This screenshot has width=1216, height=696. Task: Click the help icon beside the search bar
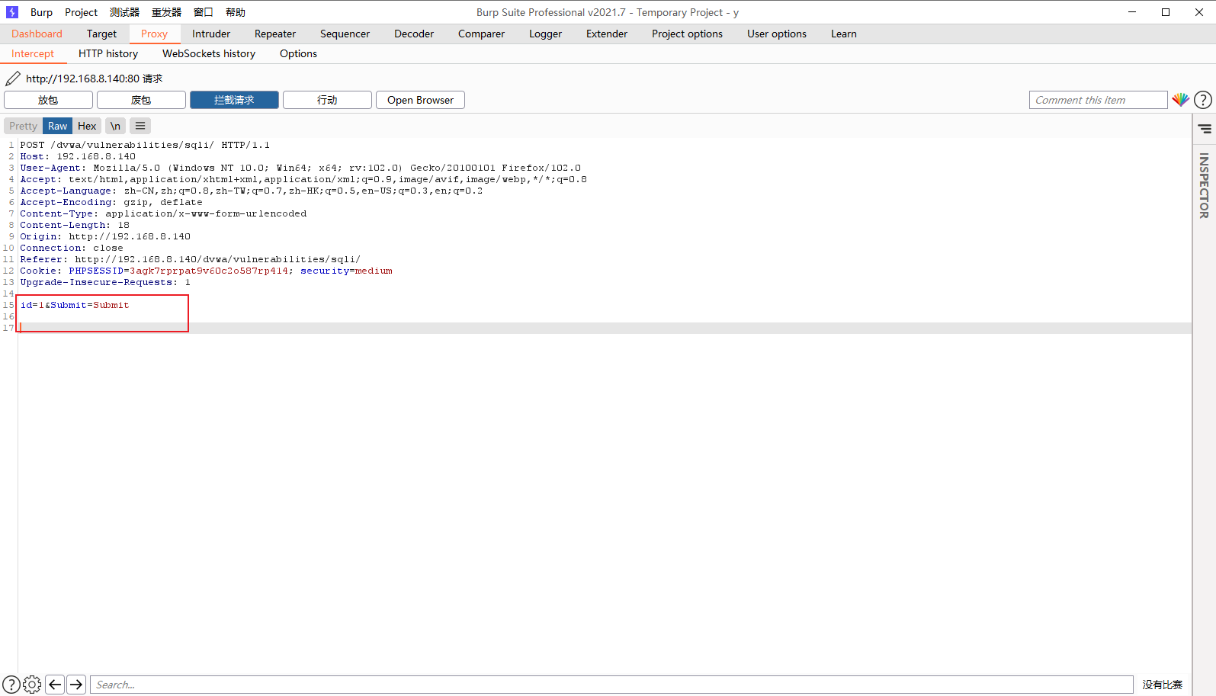point(11,685)
